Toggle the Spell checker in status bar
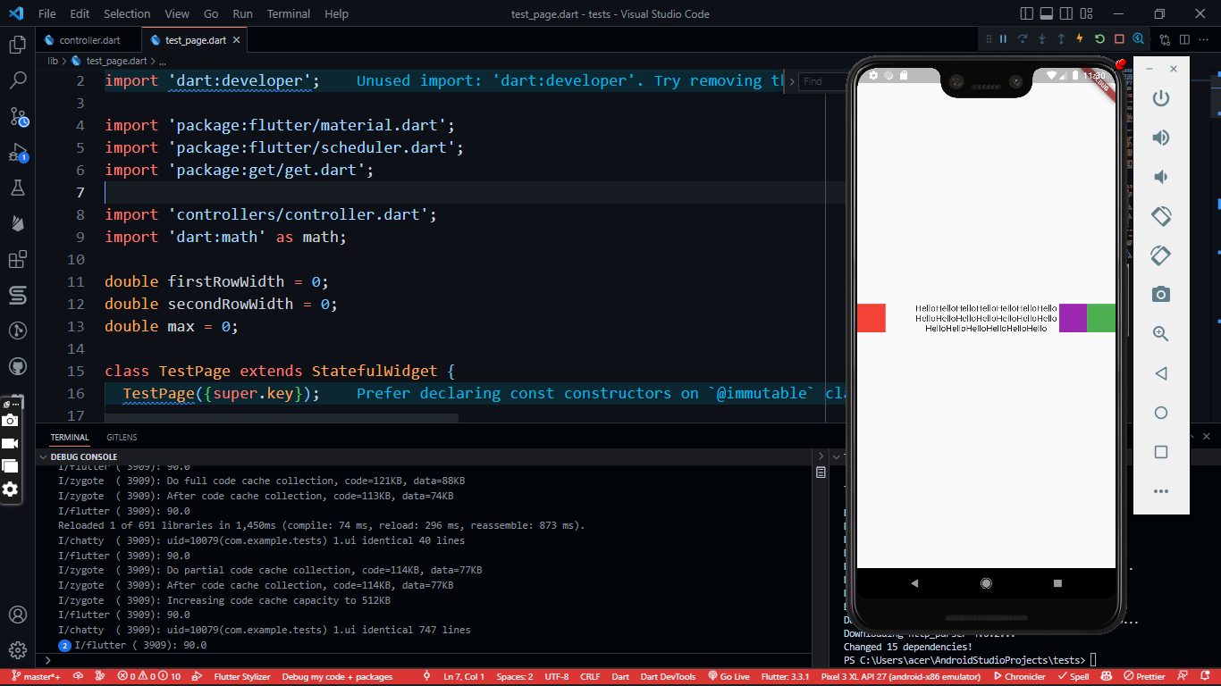Viewport: 1221px width, 686px height. [1074, 677]
